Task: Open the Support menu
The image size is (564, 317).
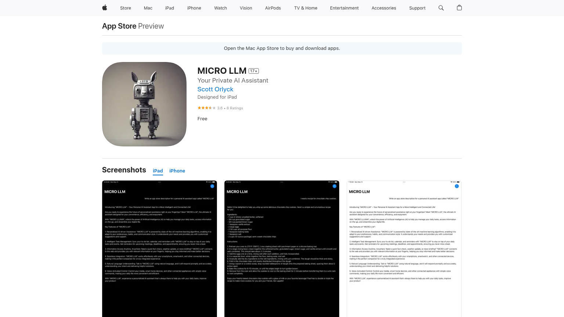Action: tap(417, 8)
